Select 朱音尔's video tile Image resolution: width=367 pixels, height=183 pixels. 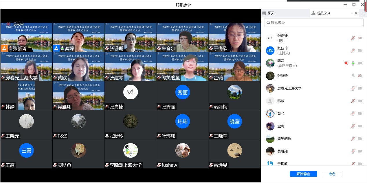pos(183,37)
